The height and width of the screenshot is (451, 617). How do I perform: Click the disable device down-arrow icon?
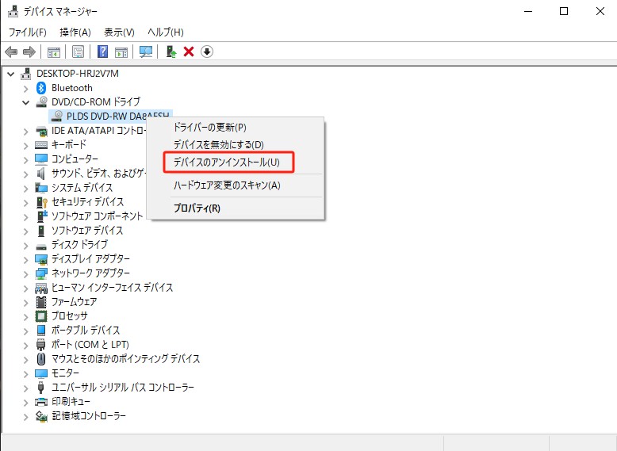[x=207, y=52]
